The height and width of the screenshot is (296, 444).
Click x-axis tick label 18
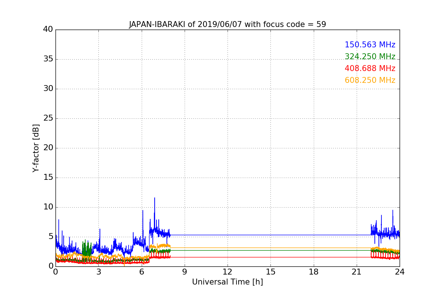313,272
